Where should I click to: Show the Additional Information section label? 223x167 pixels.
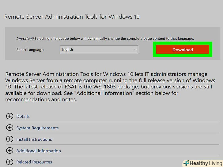pyautogui.click(x=39, y=151)
